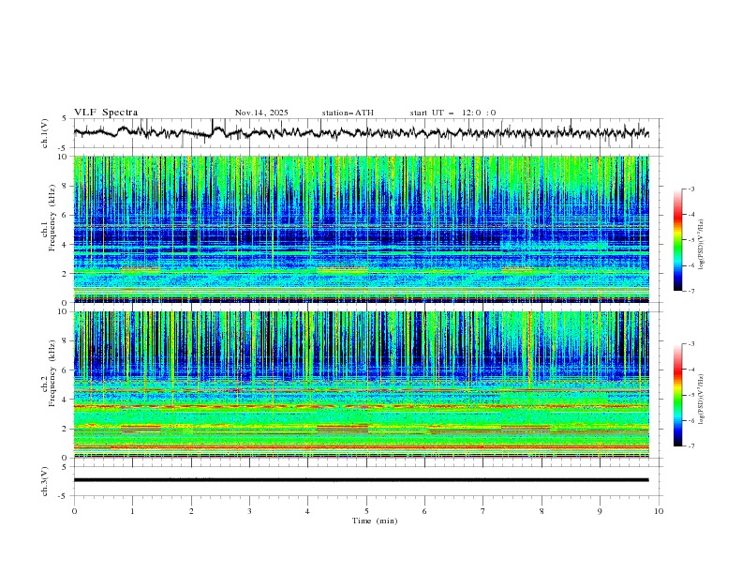Image resolution: width=742 pixels, height=574 pixels.
Task: Click the ch.2 spectrogram panel
Action: (x=361, y=385)
